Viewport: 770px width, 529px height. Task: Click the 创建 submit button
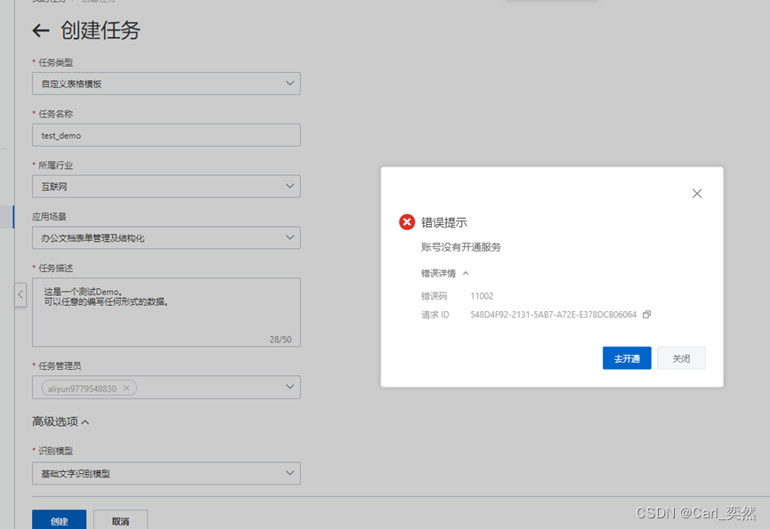[x=58, y=522]
